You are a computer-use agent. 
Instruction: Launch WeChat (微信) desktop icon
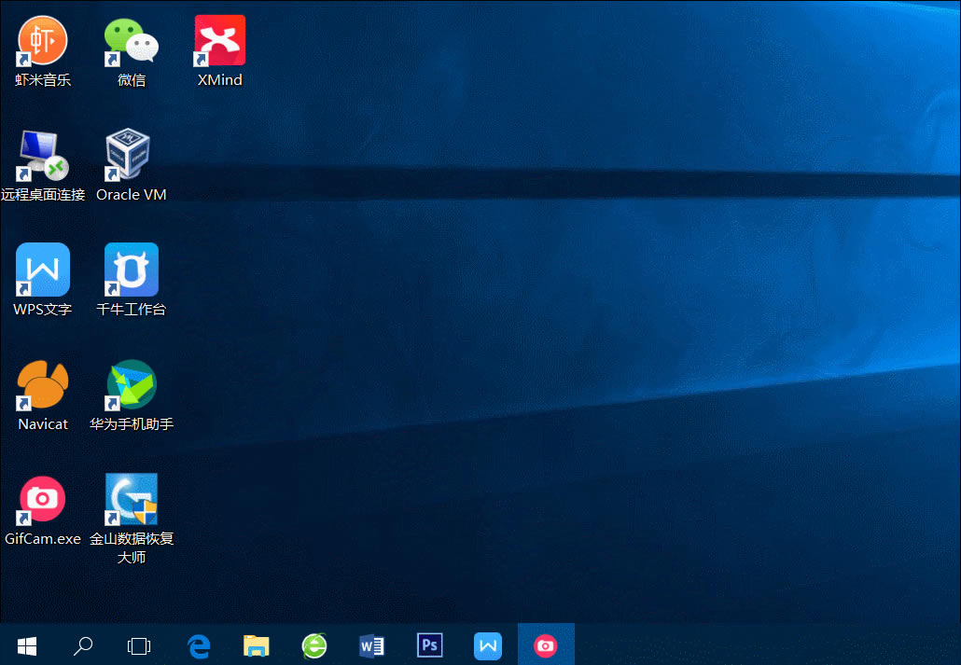pyautogui.click(x=131, y=39)
